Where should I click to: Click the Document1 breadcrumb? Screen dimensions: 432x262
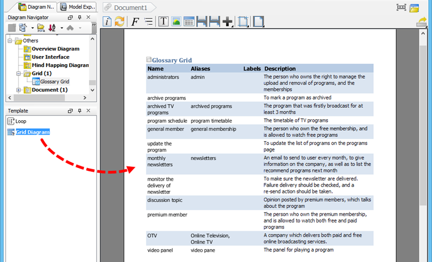[130, 8]
